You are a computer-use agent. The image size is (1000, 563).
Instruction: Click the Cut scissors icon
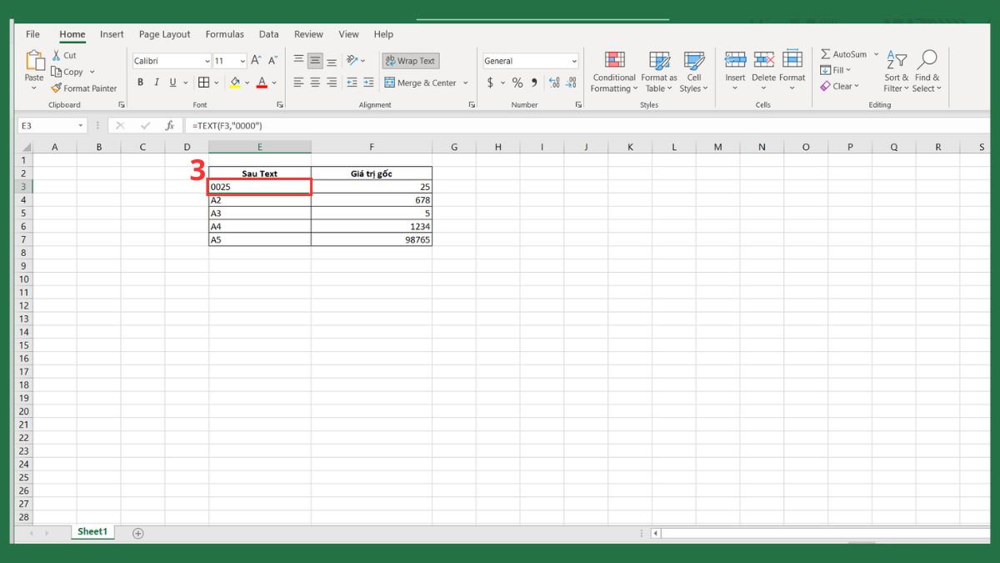(x=57, y=55)
